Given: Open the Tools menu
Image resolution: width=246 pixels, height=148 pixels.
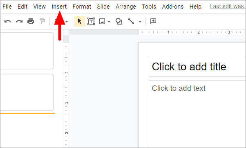Looking at the screenshot, I should 149,7.
